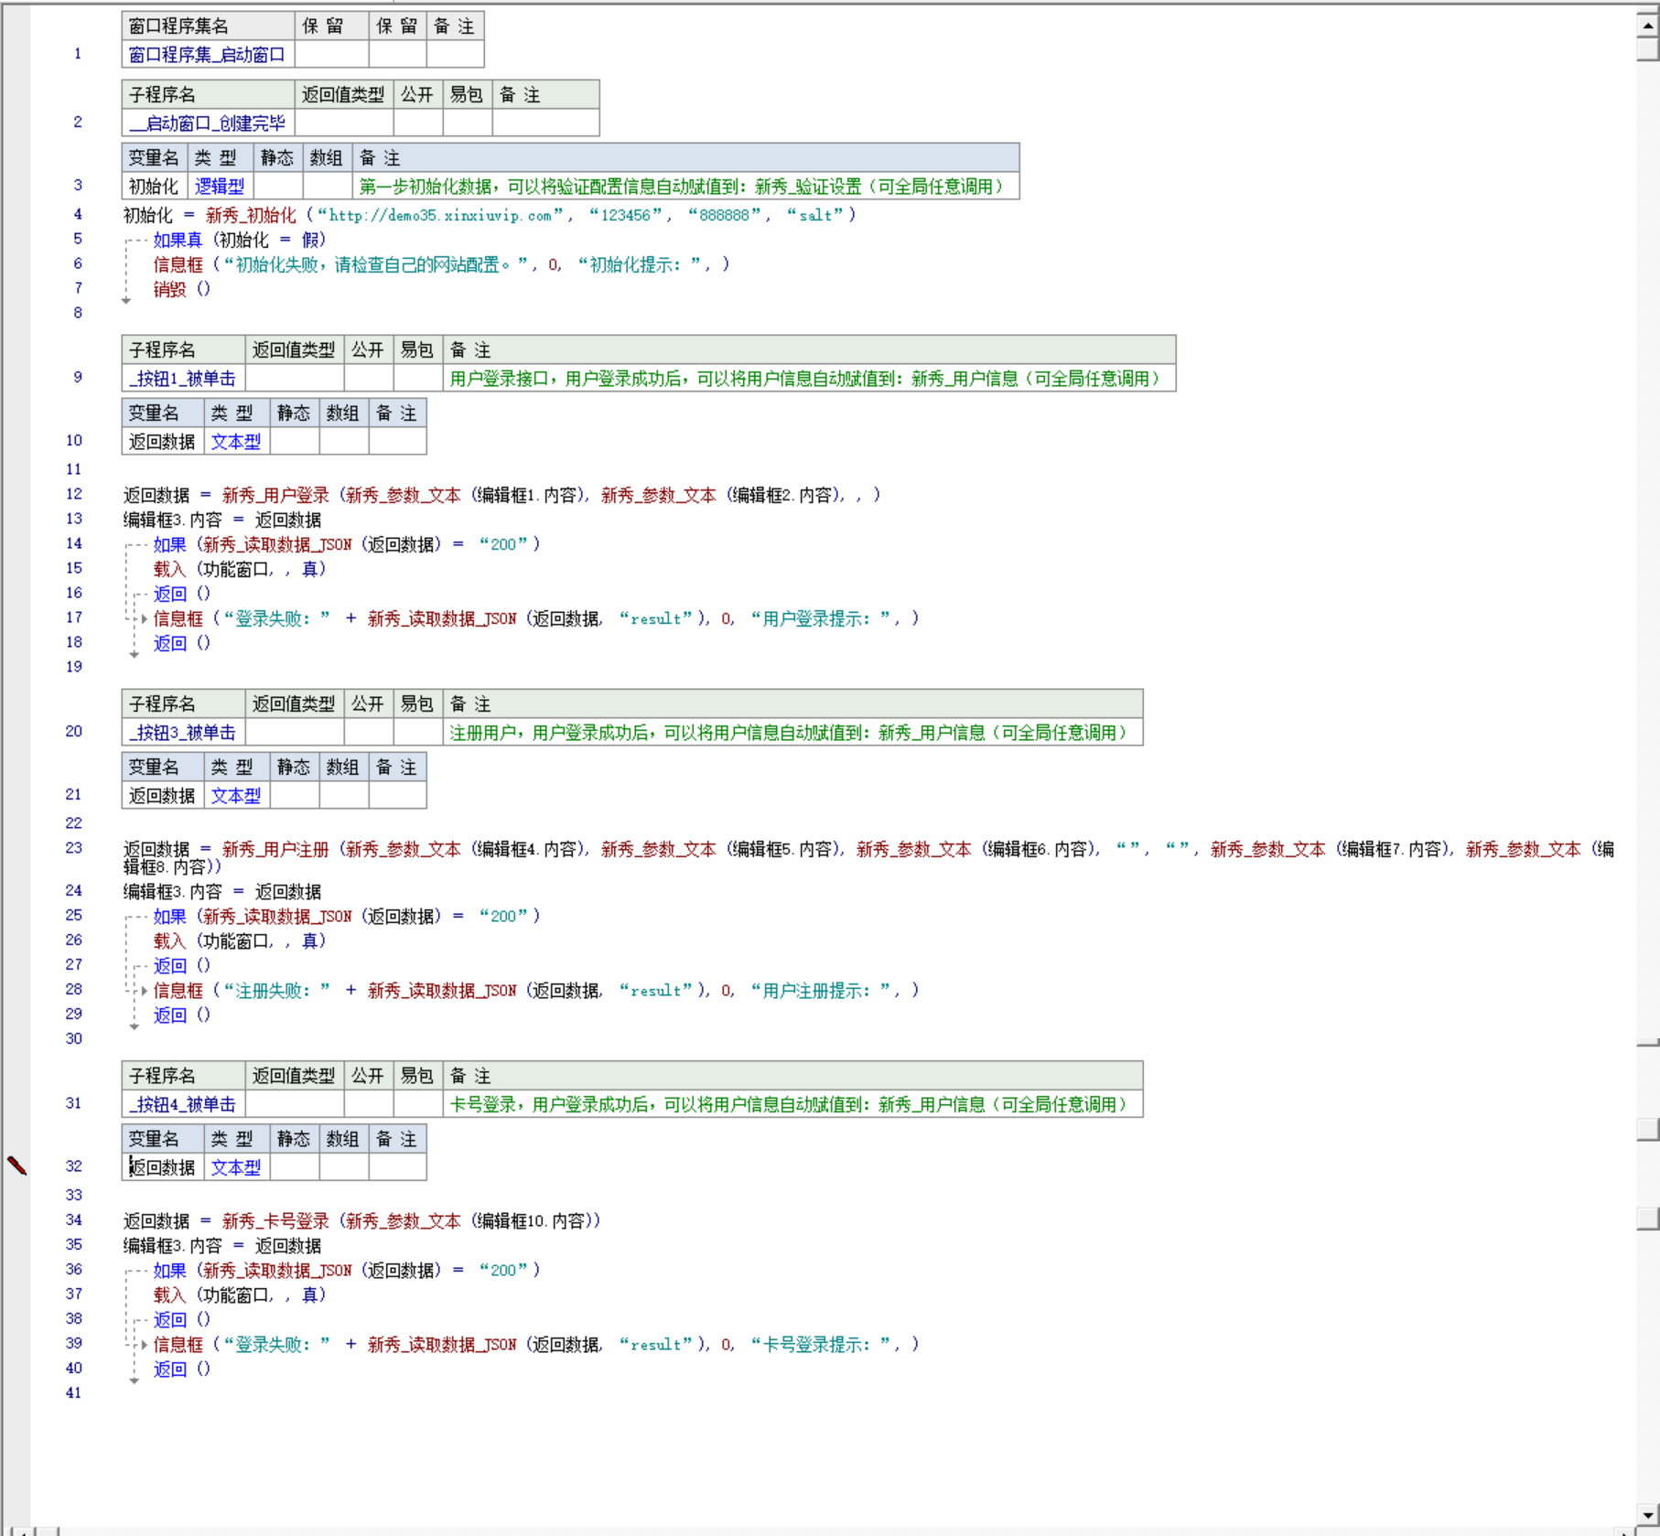Click line number 8 in the gutter
The image size is (1660, 1536).
pos(78,312)
